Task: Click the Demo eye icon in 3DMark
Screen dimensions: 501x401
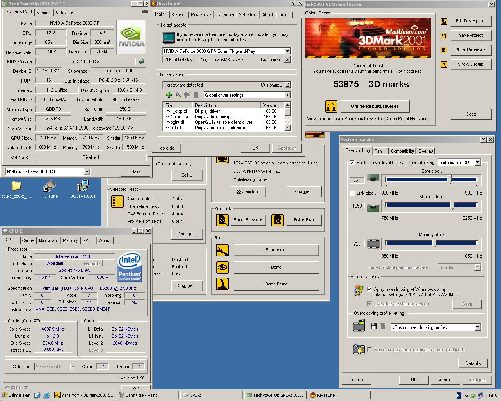Action: 222,267
